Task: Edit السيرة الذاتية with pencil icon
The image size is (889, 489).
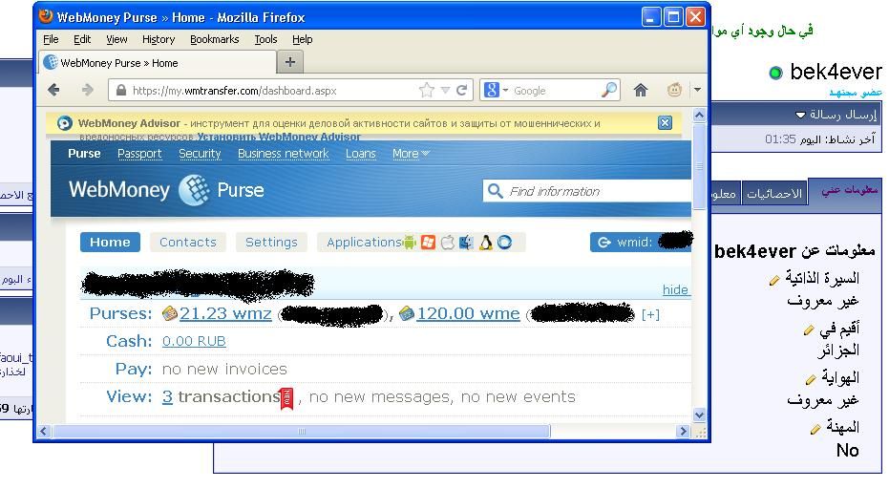Action: coord(773,280)
